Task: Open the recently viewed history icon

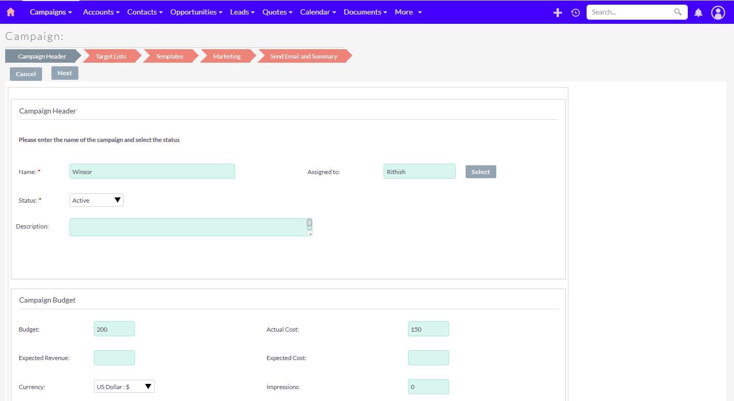Action: [575, 12]
